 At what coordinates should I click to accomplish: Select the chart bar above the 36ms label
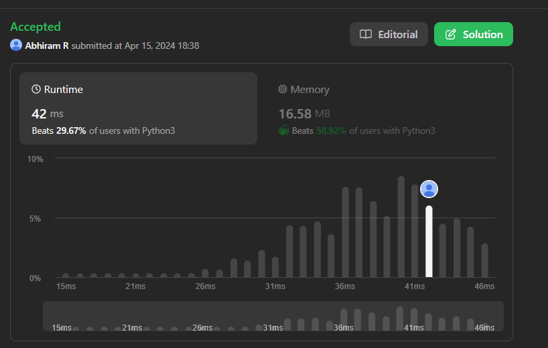point(345,232)
